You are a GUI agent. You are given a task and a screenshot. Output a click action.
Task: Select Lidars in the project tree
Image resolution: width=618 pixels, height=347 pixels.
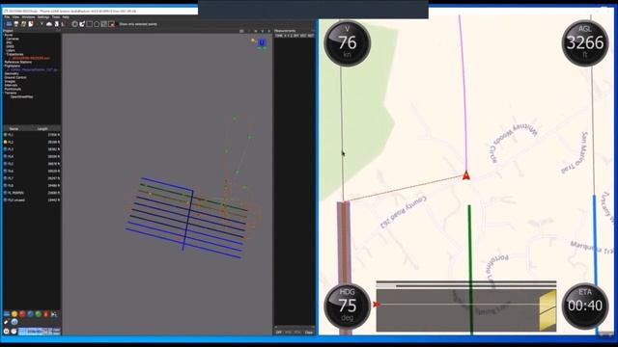tap(11, 50)
